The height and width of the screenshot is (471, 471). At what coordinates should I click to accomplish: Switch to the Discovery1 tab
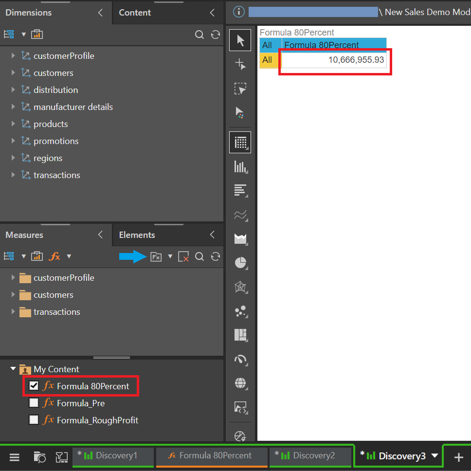(x=113, y=456)
